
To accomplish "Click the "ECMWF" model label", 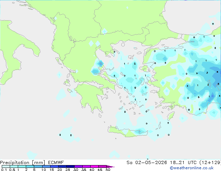I will tap(56, 163).
